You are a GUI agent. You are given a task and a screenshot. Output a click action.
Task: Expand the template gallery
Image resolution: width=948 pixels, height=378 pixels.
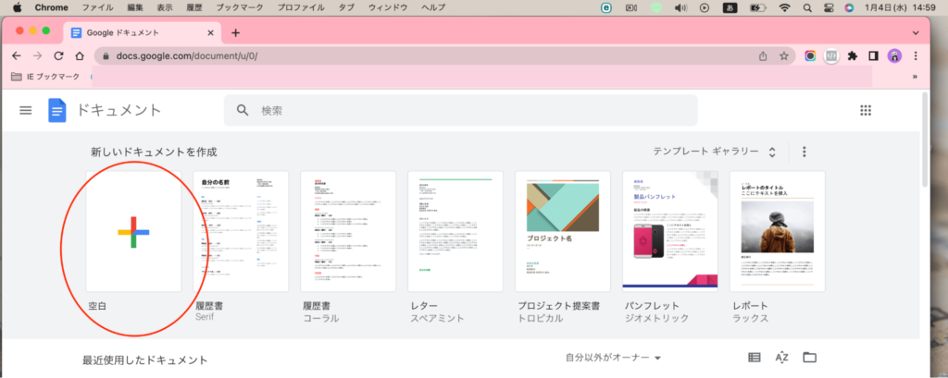pyautogui.click(x=715, y=152)
